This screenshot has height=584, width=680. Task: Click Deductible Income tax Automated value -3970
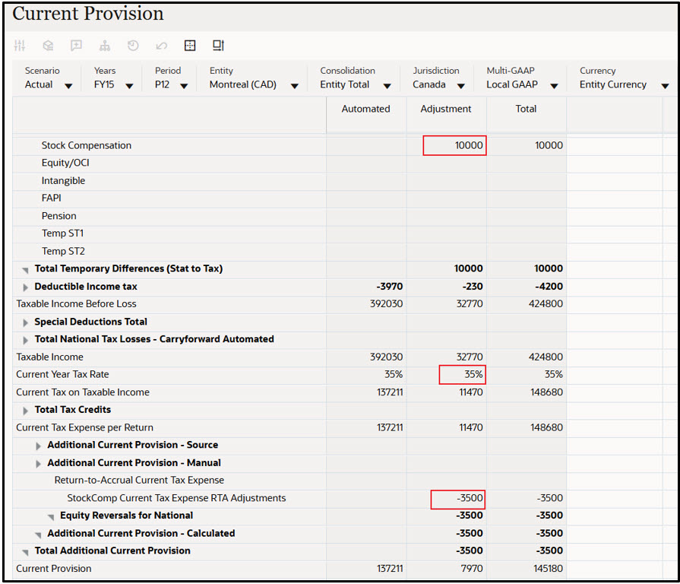coord(390,287)
